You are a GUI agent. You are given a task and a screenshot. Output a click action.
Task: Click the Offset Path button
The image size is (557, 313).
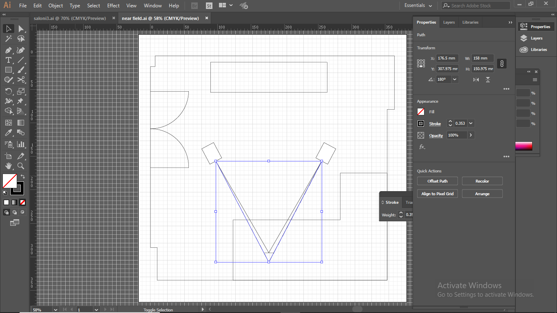pos(437,181)
